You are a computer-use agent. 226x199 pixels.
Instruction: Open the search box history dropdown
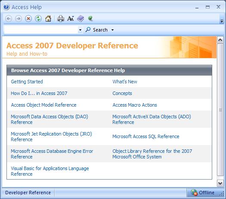tap(80, 30)
